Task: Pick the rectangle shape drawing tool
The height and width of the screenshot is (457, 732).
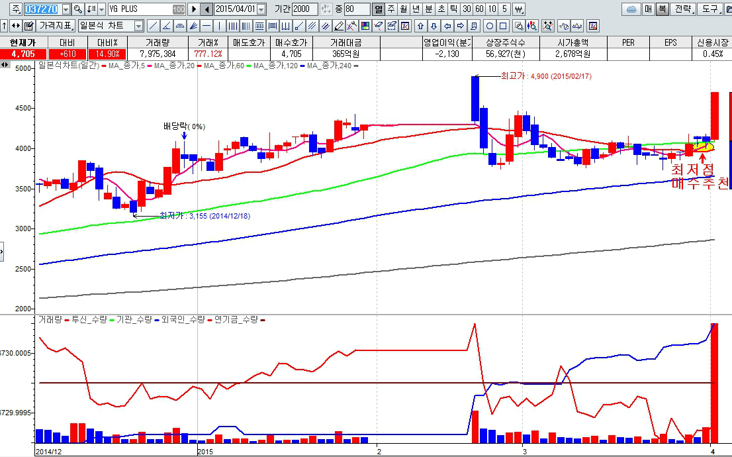Action: (503, 26)
